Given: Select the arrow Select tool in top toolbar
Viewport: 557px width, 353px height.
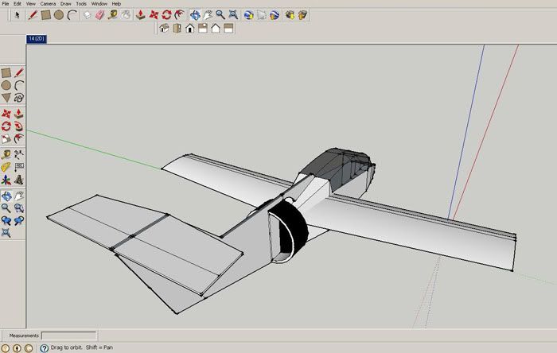Looking at the screenshot, I should tap(17, 15).
